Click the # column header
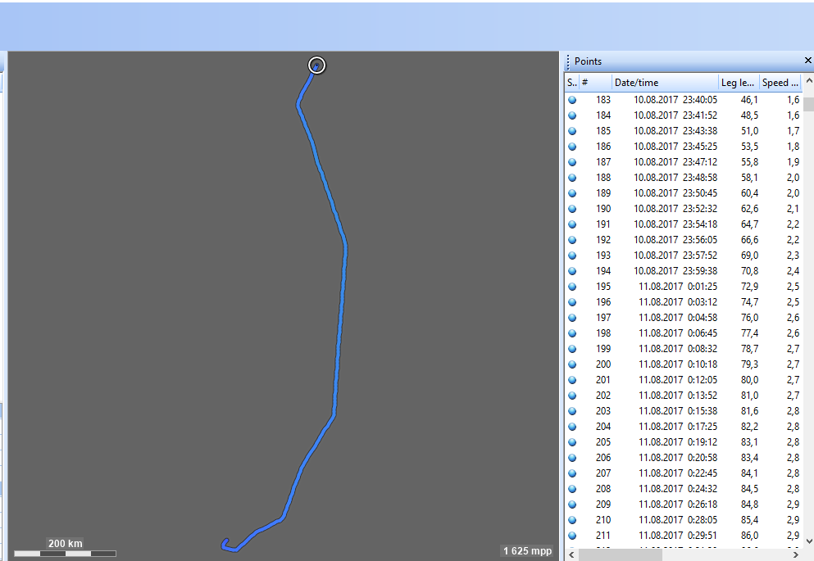The width and height of the screenshot is (814, 561). click(x=594, y=83)
